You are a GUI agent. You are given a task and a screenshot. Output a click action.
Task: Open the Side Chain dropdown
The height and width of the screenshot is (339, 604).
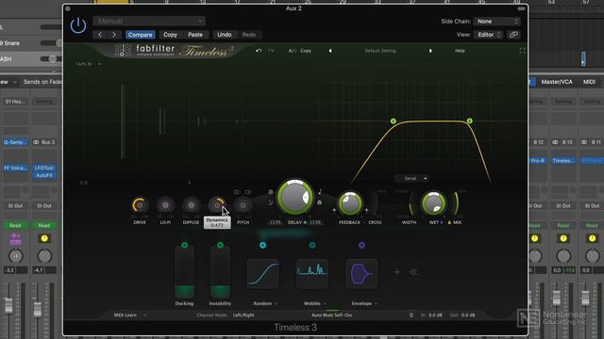coord(497,22)
